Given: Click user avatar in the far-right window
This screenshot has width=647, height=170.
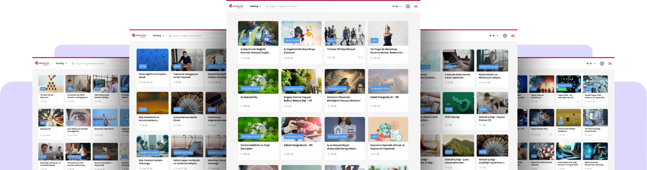Looking at the screenshot, I should 602,64.
